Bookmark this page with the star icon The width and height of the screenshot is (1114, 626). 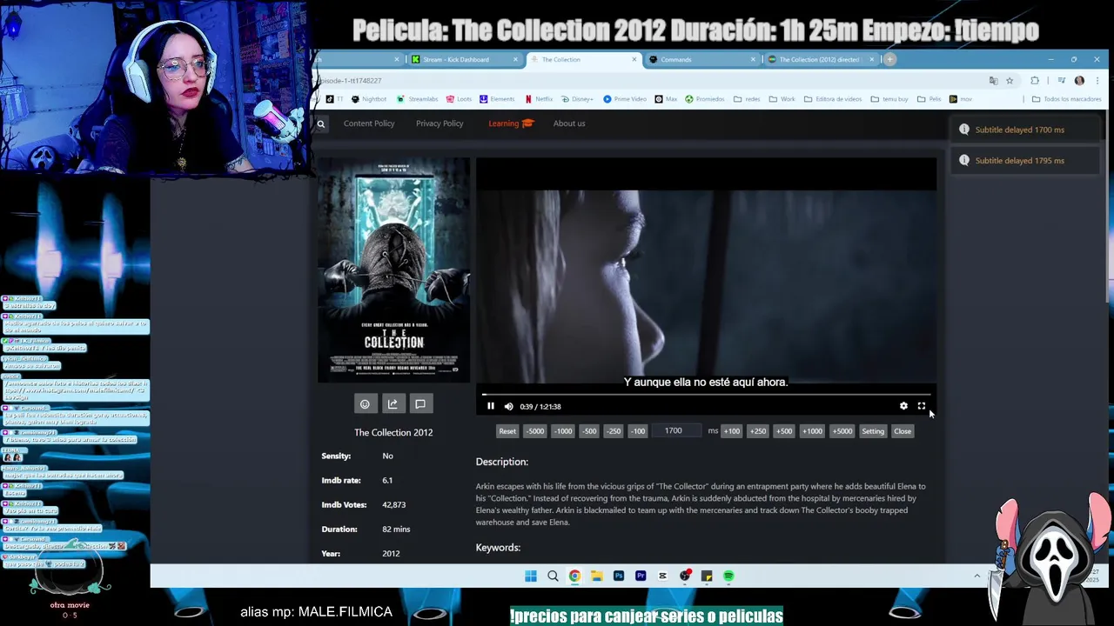(1010, 81)
